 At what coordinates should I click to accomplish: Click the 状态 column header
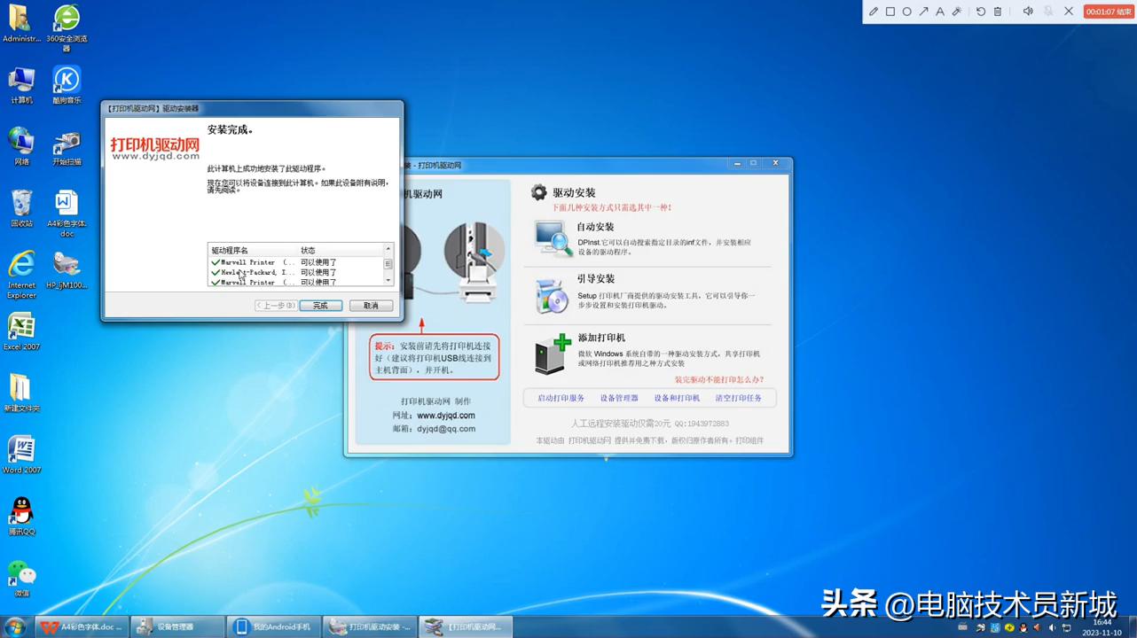[341, 251]
